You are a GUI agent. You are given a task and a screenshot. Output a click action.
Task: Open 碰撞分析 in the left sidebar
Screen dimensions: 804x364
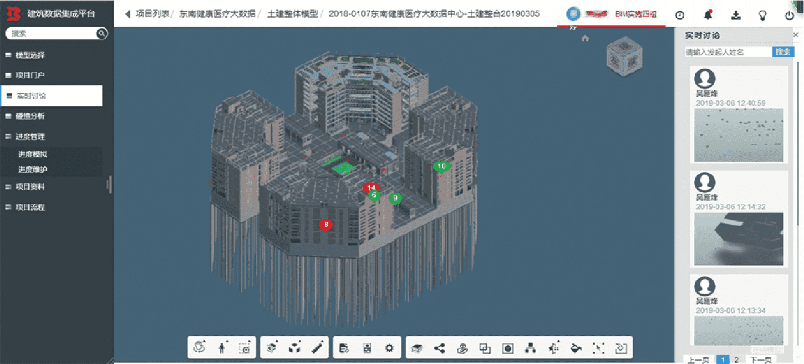(30, 116)
